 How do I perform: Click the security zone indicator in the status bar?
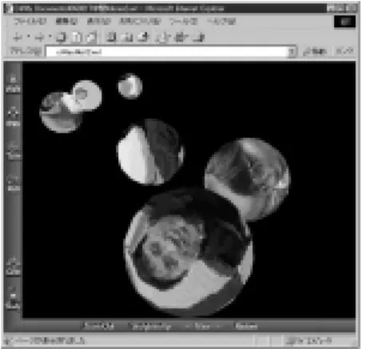point(309,340)
